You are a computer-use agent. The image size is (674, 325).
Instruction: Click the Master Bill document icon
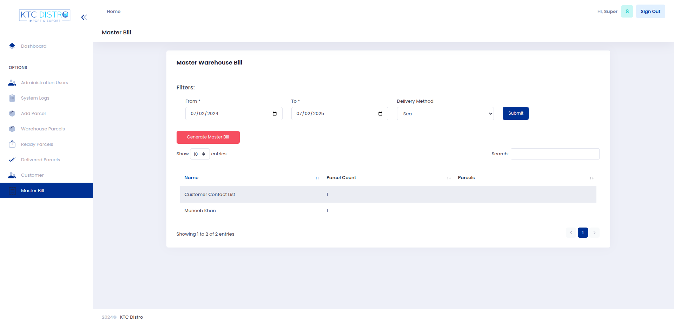pos(13,190)
